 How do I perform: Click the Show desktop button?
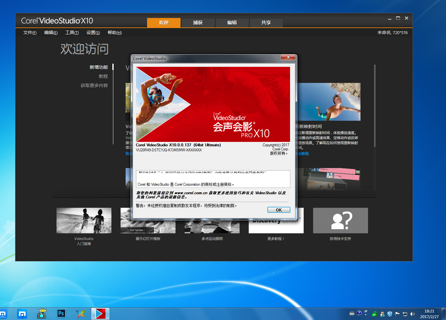click(x=443, y=314)
